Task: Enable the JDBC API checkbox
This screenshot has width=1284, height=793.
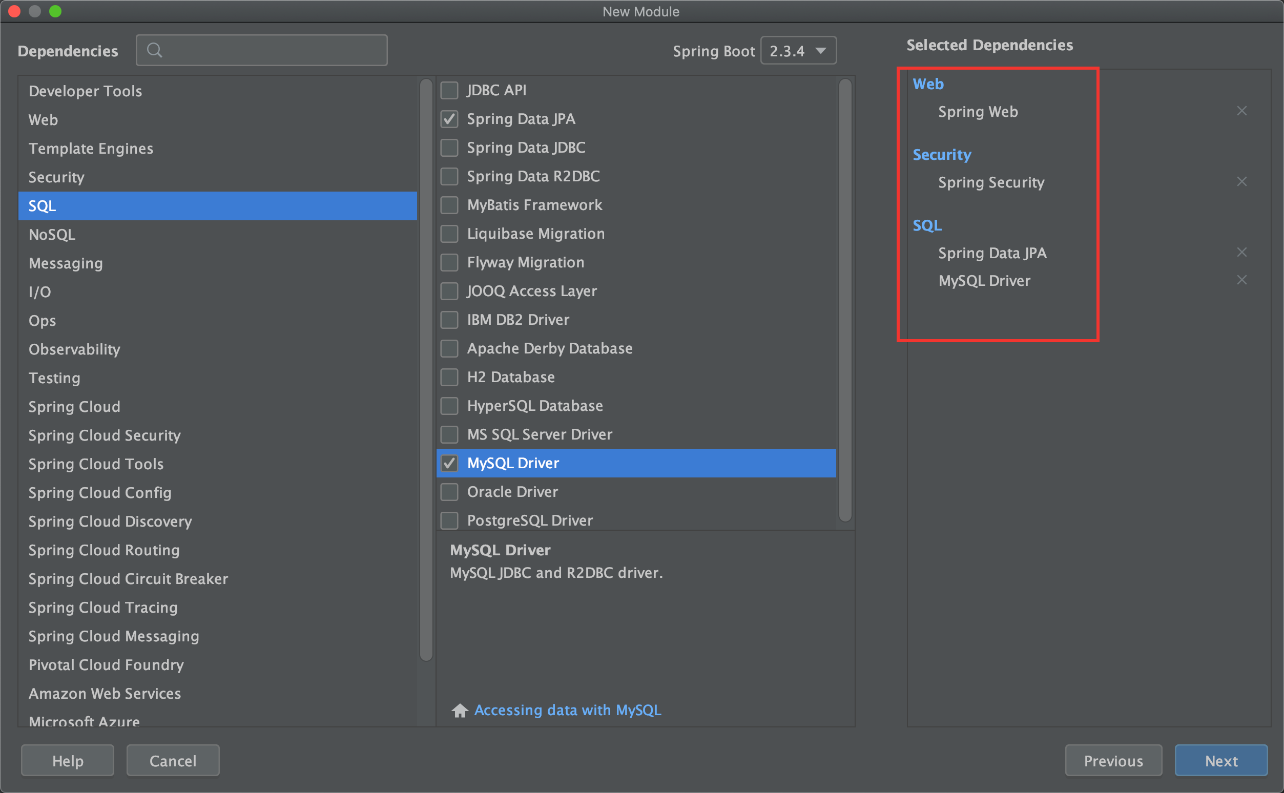Action: (449, 90)
